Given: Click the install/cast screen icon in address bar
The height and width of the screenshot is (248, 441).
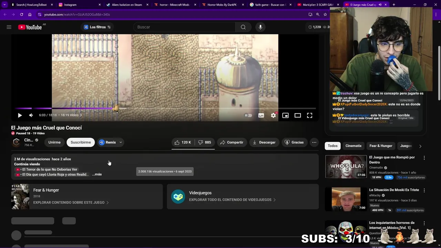Looking at the screenshot, I should [310, 14].
